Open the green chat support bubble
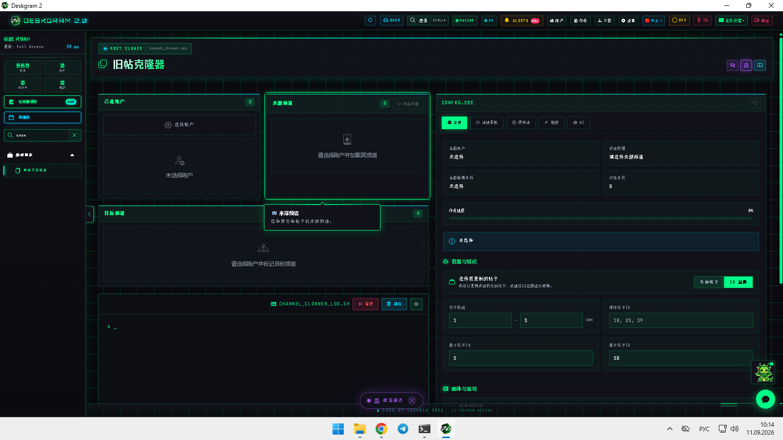 pos(765,399)
